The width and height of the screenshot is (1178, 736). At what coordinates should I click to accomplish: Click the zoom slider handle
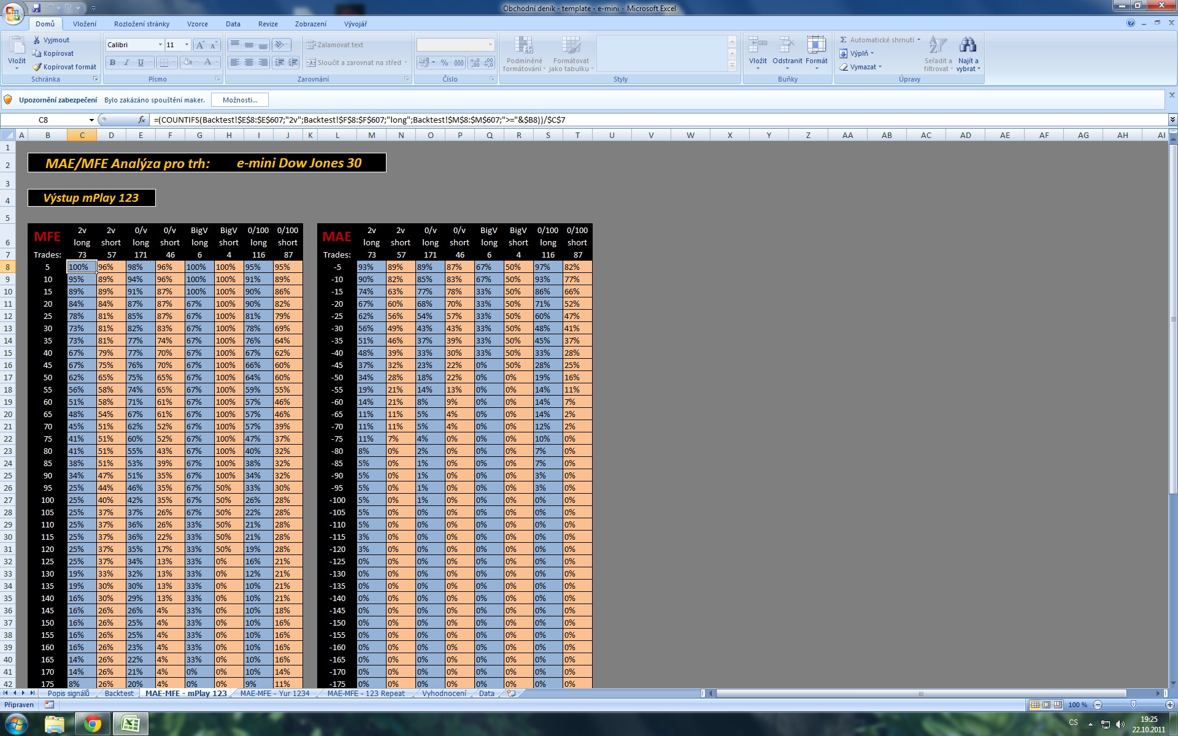1133,705
